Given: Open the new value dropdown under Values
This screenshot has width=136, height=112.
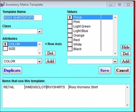Looking at the screenshot, I should pos(115,61).
